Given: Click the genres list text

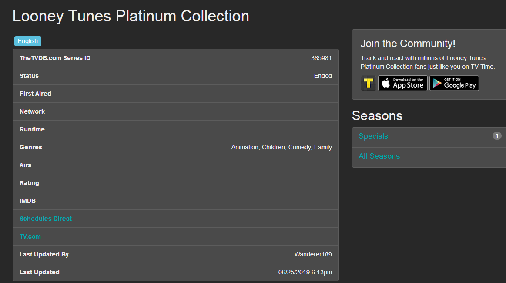Looking at the screenshot, I should (x=281, y=147).
